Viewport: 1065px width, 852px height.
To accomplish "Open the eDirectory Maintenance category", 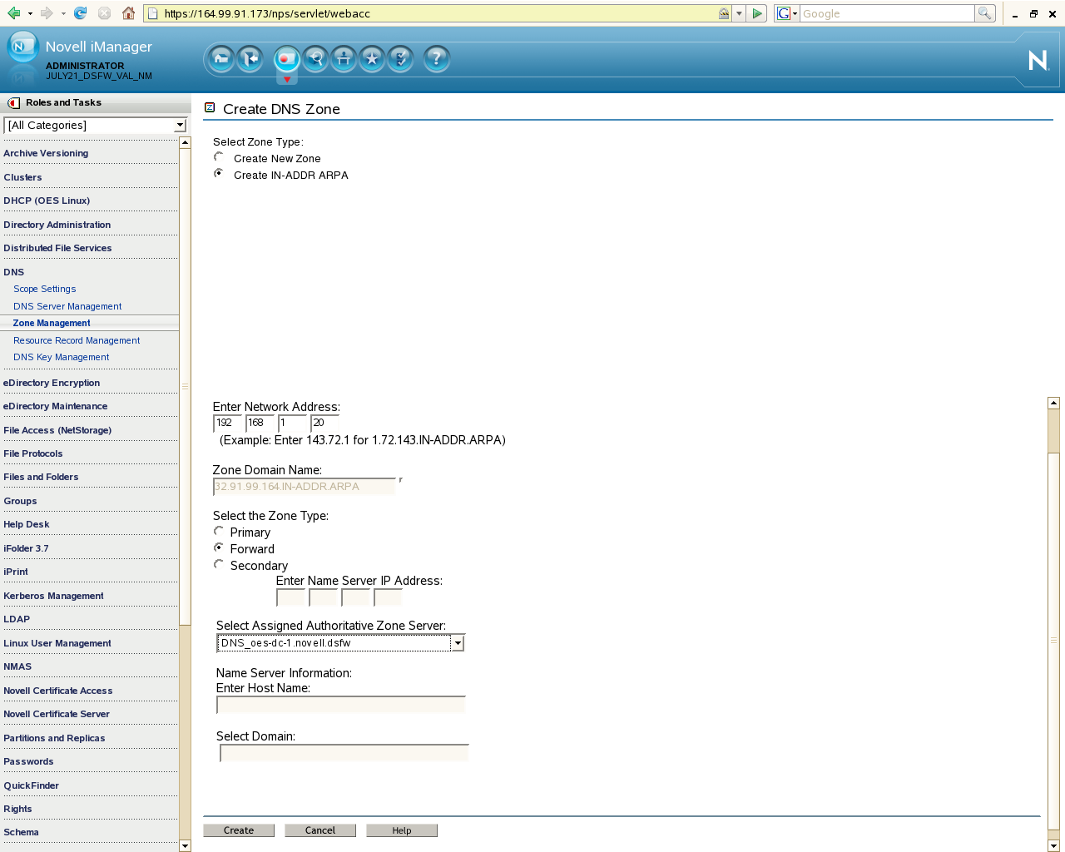I will click(55, 406).
